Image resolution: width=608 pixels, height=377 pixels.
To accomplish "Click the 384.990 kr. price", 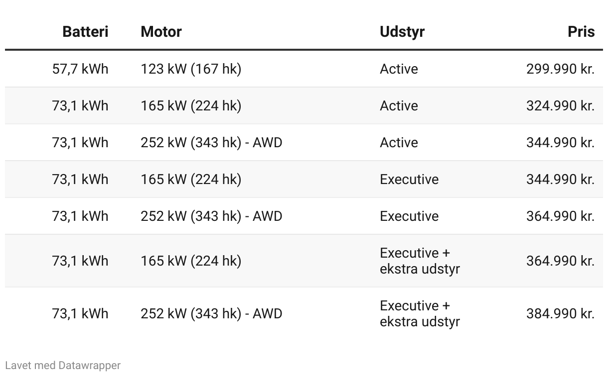I will click(561, 313).
